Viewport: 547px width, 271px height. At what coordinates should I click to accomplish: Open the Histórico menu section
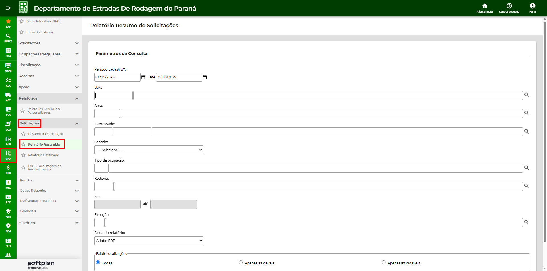click(48, 223)
